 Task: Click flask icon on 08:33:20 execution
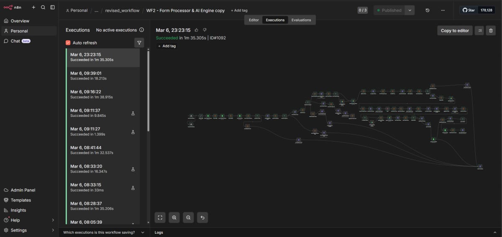point(133,169)
